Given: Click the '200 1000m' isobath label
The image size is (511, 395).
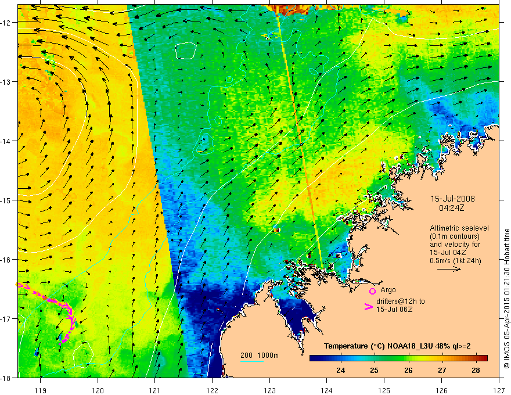Looking at the screenshot, I should (260, 355).
